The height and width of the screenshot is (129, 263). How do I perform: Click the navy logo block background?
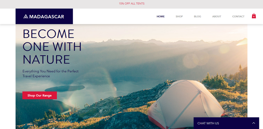click(x=44, y=16)
